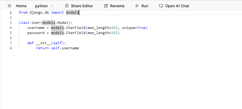Image resolution: width=242 pixels, height=109 pixels.
Task: Click the Run label
Action: [x=145, y=6]
